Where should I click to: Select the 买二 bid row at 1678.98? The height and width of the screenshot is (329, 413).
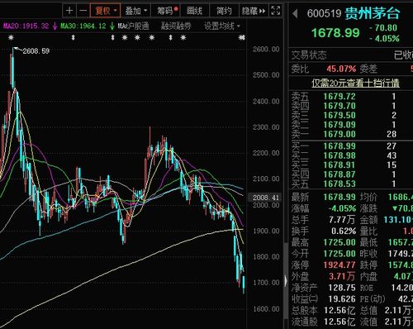coord(350,155)
